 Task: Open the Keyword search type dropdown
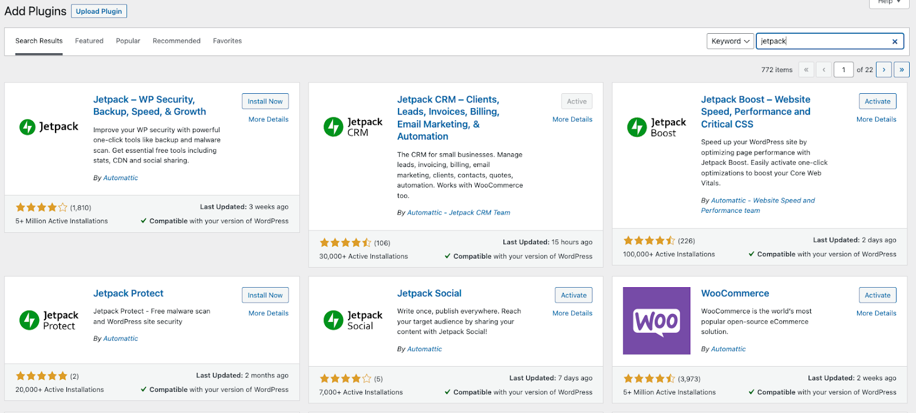tap(730, 41)
